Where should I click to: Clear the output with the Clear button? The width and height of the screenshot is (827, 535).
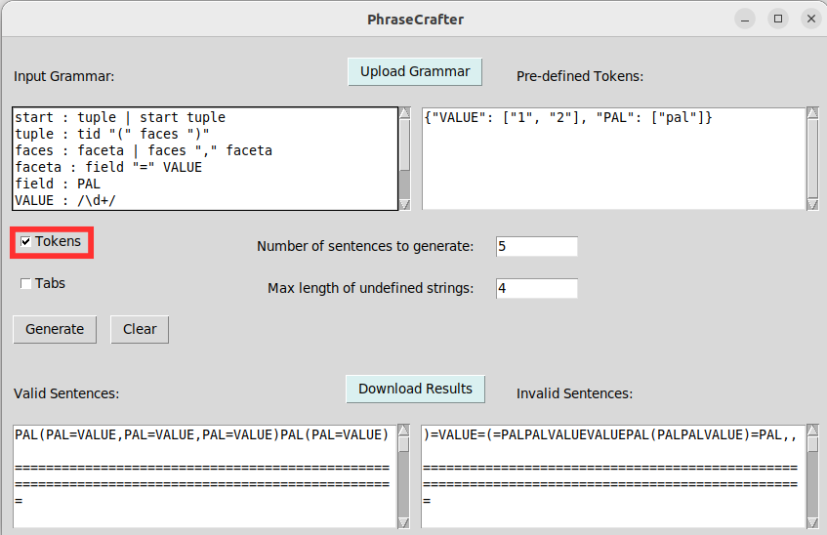140,329
